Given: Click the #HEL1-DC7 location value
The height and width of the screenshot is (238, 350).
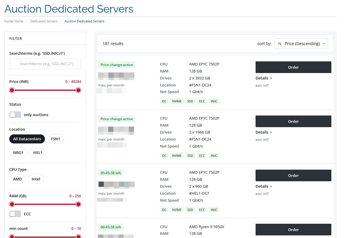Looking at the screenshot, I should tap(199, 193).
